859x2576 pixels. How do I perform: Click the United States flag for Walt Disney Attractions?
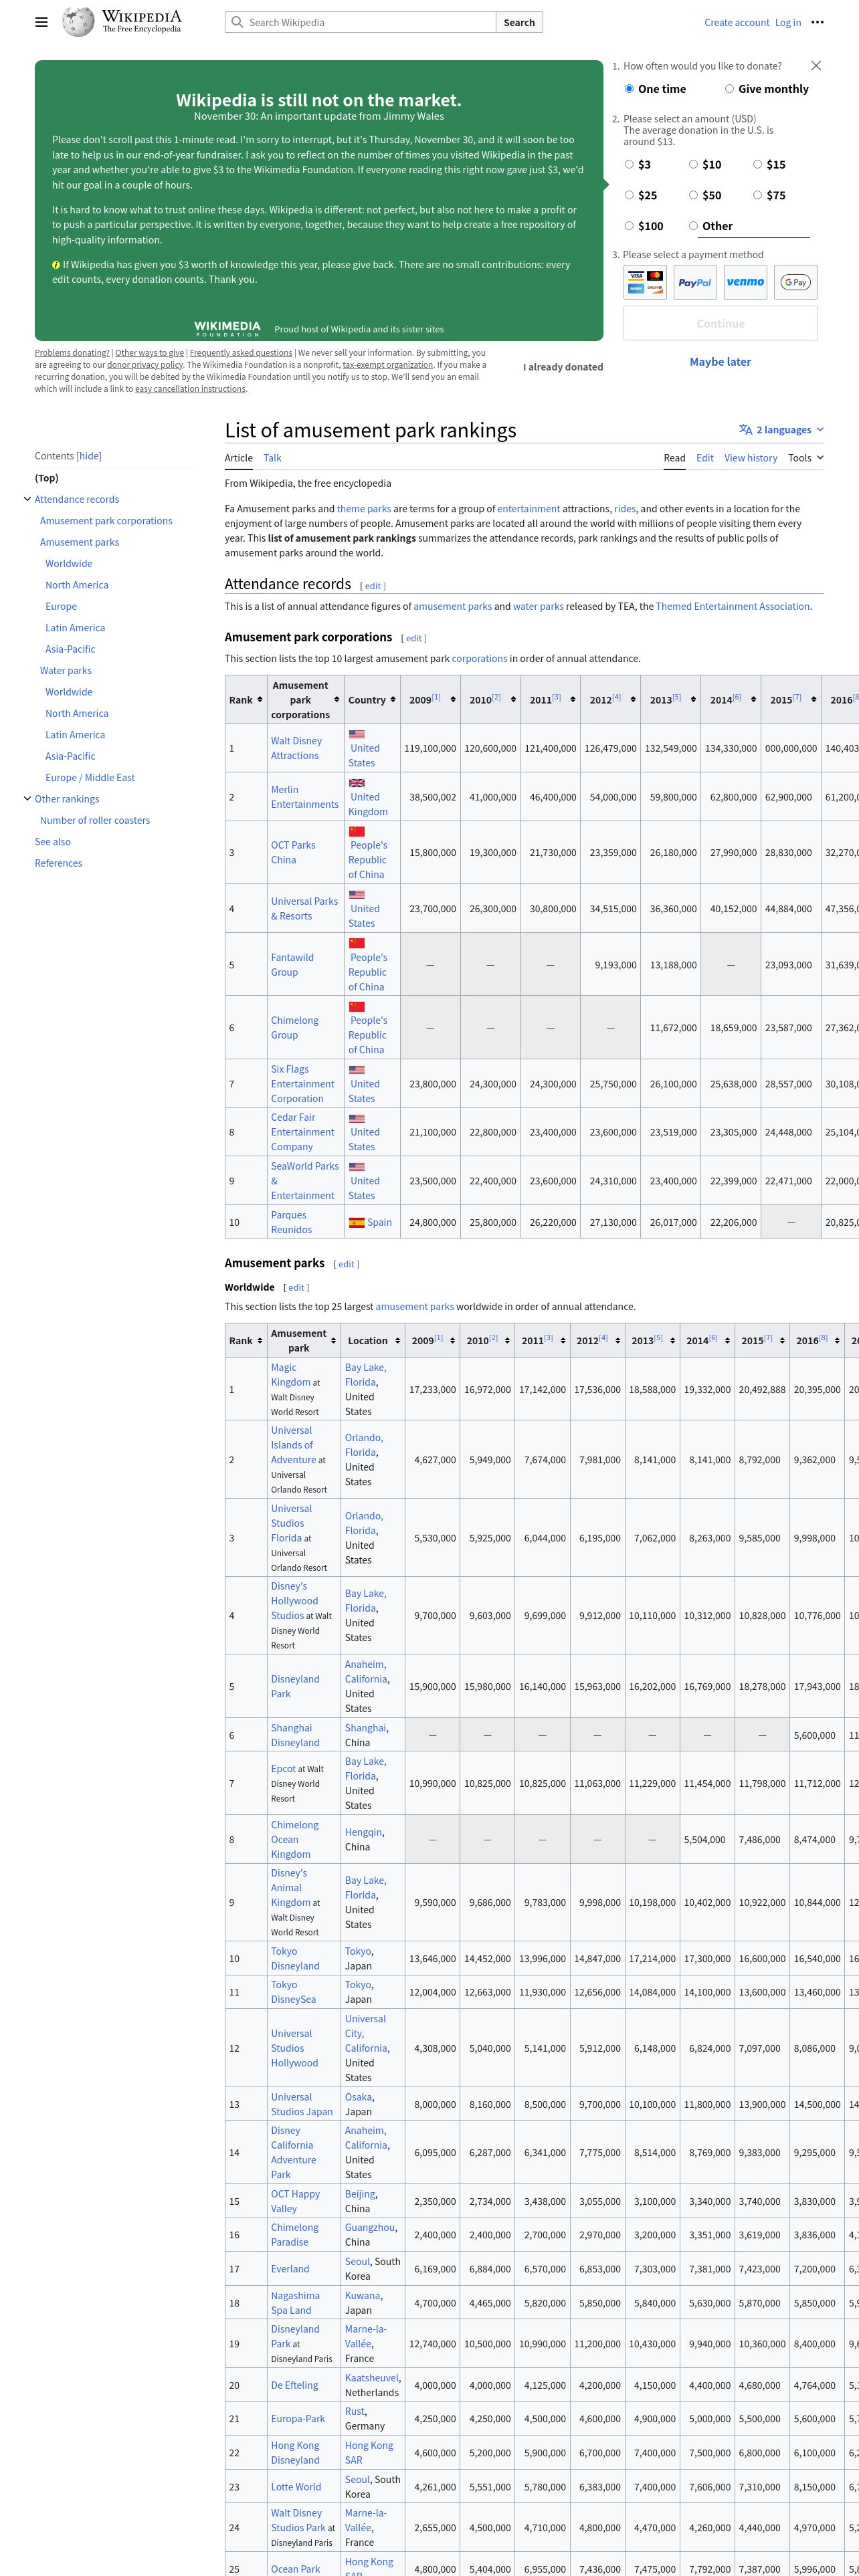coord(356,734)
